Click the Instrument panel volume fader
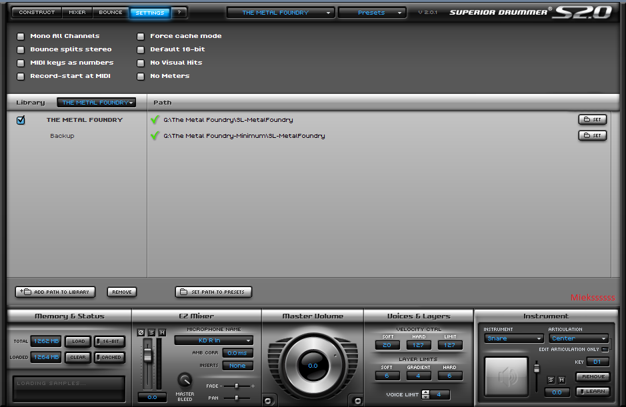 pyautogui.click(x=537, y=368)
